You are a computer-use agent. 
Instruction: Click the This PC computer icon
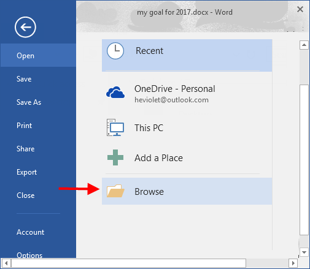point(115,127)
